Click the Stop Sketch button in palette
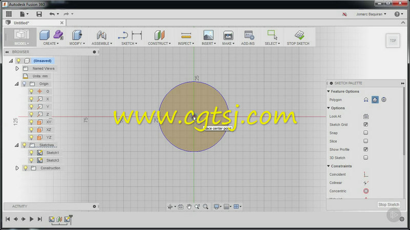Screen dimensions: 410x230 pos(389,204)
